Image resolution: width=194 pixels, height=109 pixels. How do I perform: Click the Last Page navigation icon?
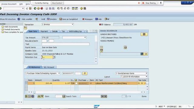tap(68, 8)
